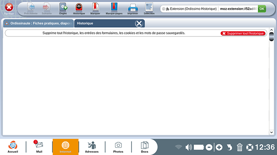Go to Accueil home screen
The image size is (277, 155).
point(13,147)
